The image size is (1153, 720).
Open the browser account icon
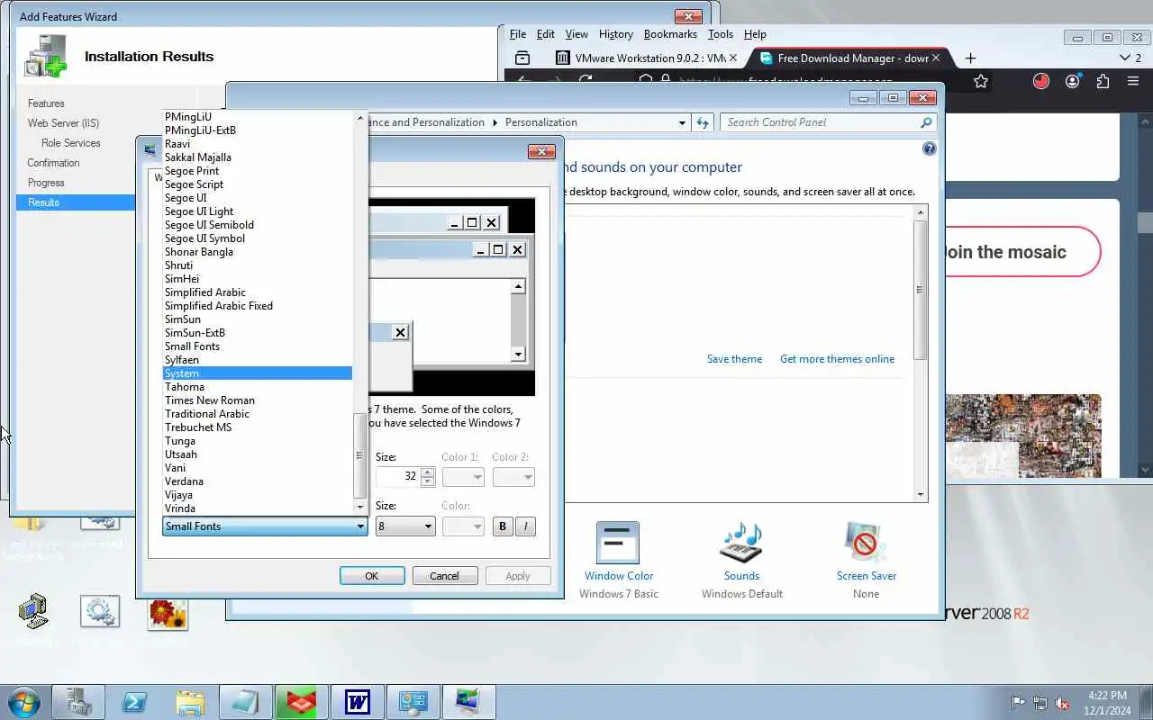[x=1072, y=81]
